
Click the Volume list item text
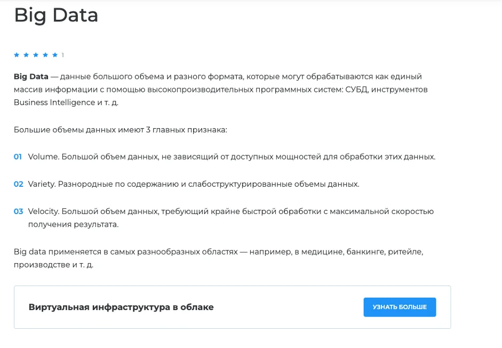pyautogui.click(x=232, y=157)
